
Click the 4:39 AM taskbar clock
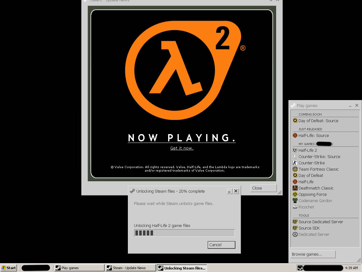coord(351,268)
